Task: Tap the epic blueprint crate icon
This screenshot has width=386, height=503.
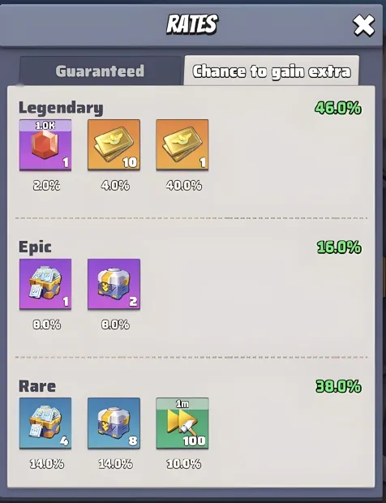Action: (45, 284)
